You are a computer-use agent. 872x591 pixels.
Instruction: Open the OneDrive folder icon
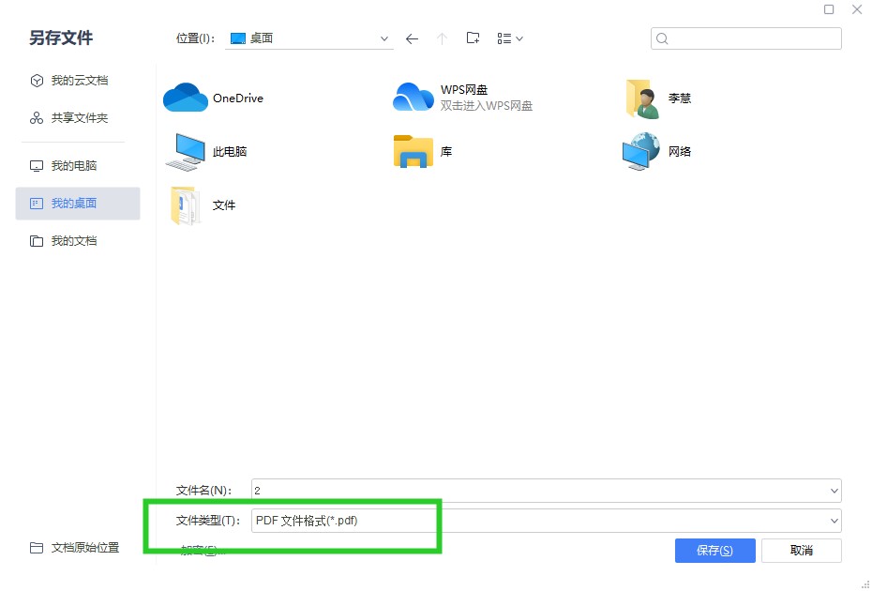tap(186, 98)
